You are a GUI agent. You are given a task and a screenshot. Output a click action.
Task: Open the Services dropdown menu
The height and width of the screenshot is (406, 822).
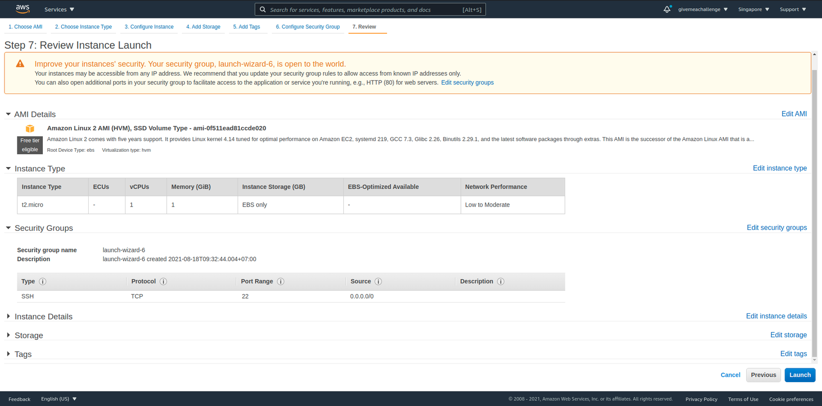point(59,9)
